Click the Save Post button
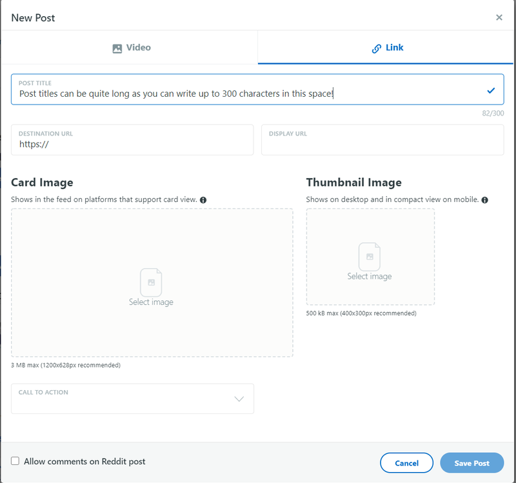516x483 pixels. pyautogui.click(x=472, y=462)
